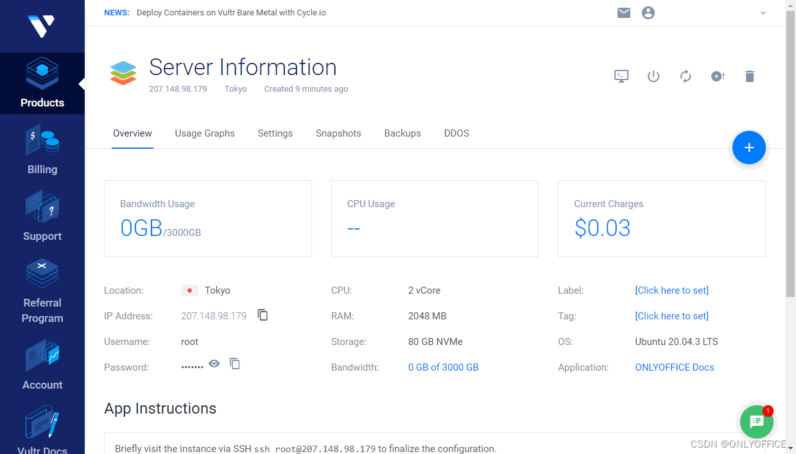Click the 'root' username value
The width and height of the screenshot is (796, 454).
click(x=190, y=342)
